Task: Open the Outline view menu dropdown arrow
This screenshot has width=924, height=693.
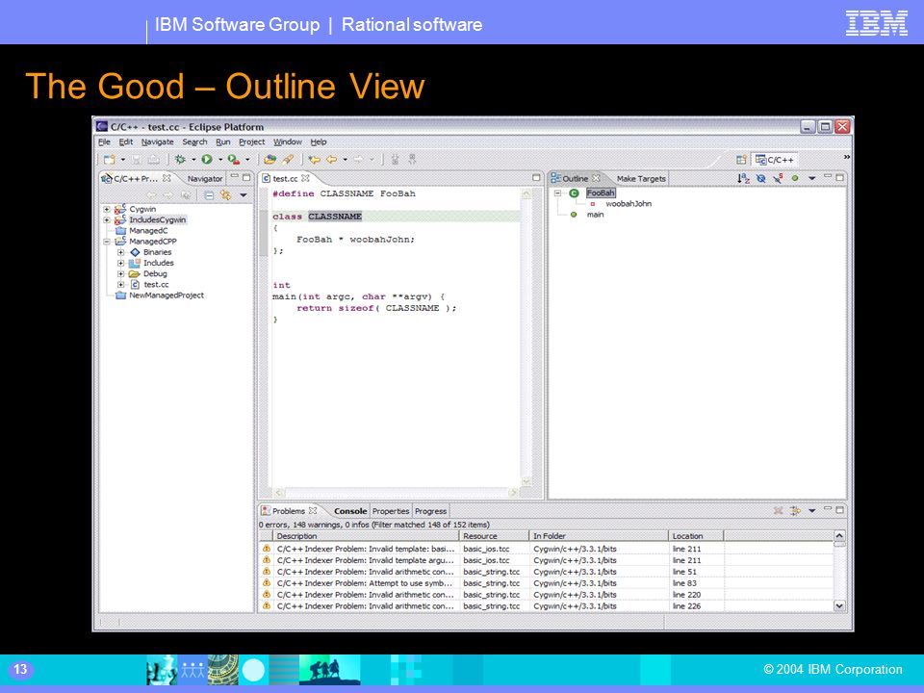Action: pyautogui.click(x=812, y=178)
